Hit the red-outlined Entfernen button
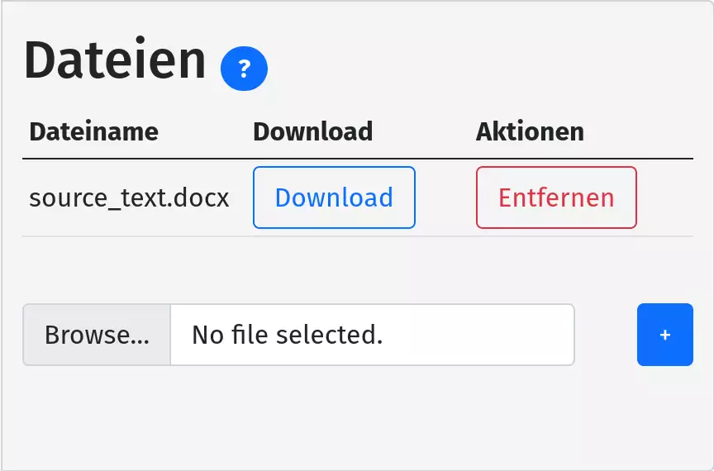Screen dimensions: 714x471 [x=556, y=197]
